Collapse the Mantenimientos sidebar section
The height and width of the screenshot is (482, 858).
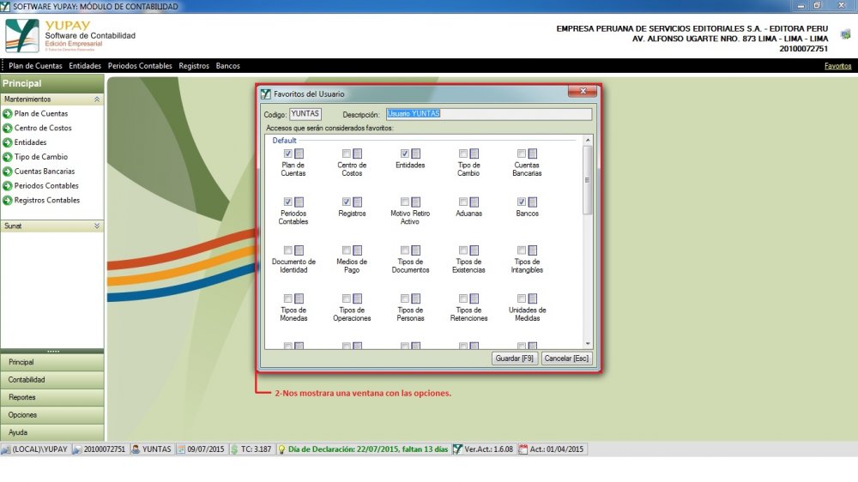97,99
